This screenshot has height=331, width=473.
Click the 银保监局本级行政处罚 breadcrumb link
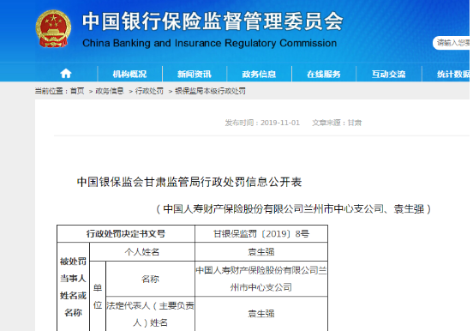point(210,91)
